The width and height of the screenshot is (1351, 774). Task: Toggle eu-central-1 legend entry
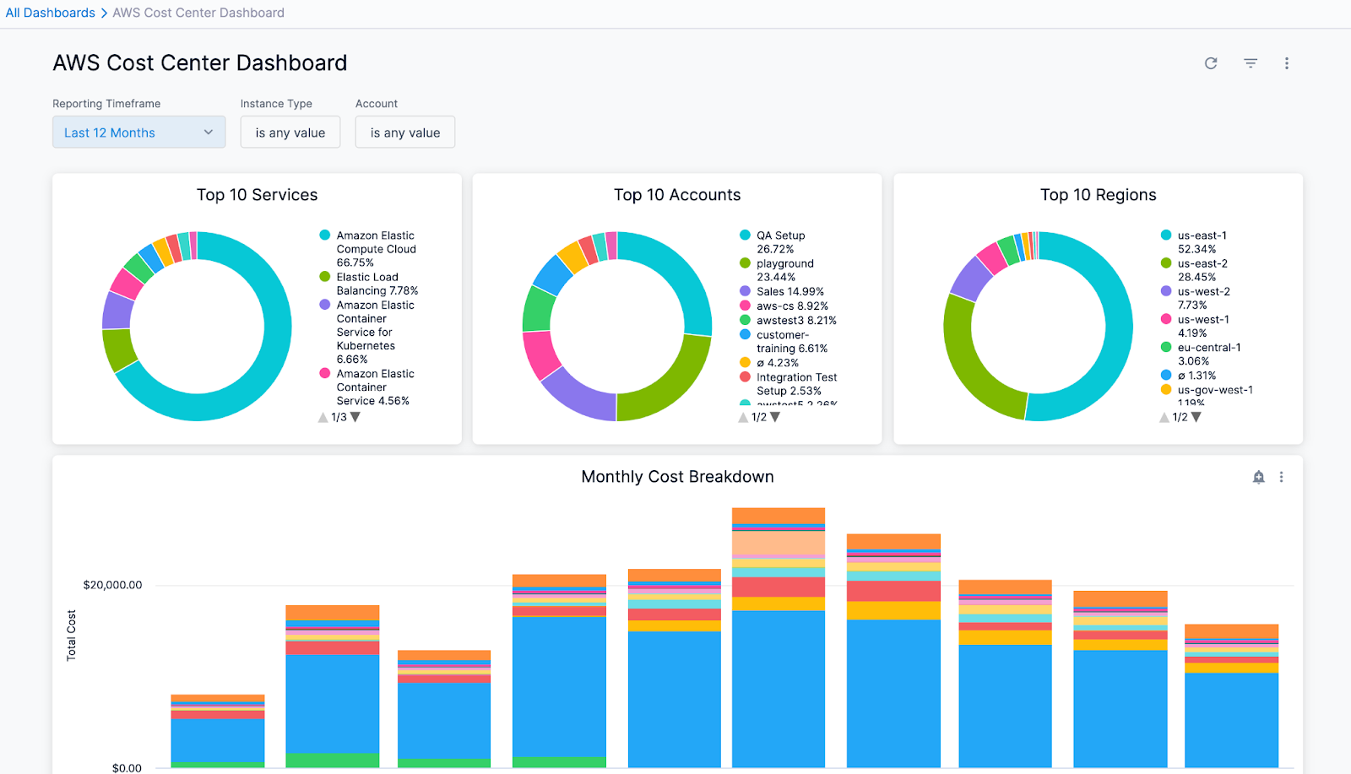(1201, 354)
